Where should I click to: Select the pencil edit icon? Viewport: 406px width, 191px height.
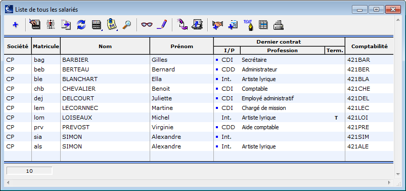pos(162,25)
